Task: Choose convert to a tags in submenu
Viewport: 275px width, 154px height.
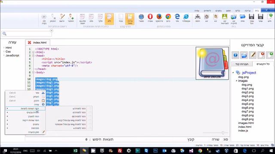Action: click(69, 128)
